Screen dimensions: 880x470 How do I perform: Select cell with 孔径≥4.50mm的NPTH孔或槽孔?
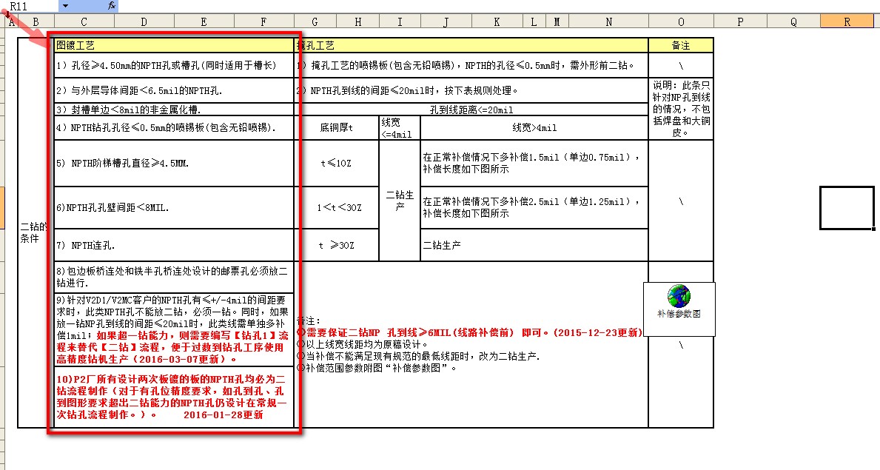[174, 65]
